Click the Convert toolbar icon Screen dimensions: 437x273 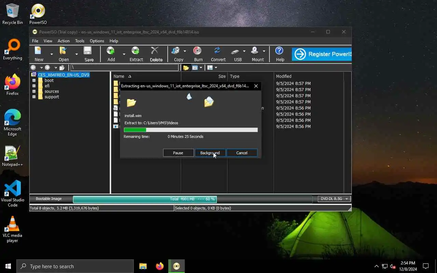[218, 54]
